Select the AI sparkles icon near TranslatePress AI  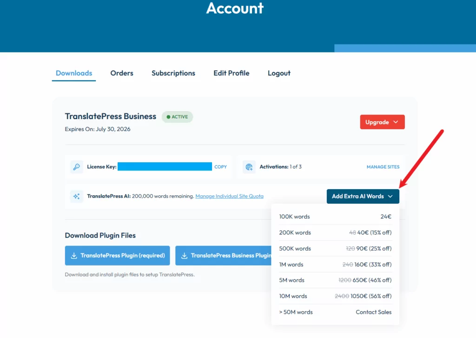[x=76, y=196]
